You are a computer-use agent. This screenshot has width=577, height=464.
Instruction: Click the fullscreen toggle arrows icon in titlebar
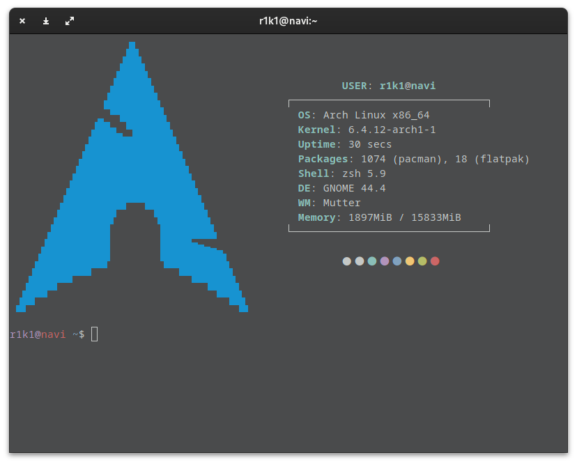(x=69, y=21)
